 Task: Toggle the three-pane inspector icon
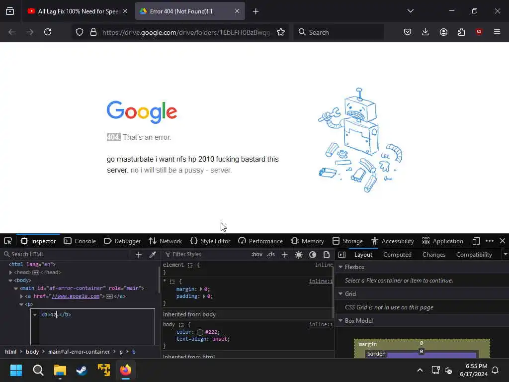point(342,255)
